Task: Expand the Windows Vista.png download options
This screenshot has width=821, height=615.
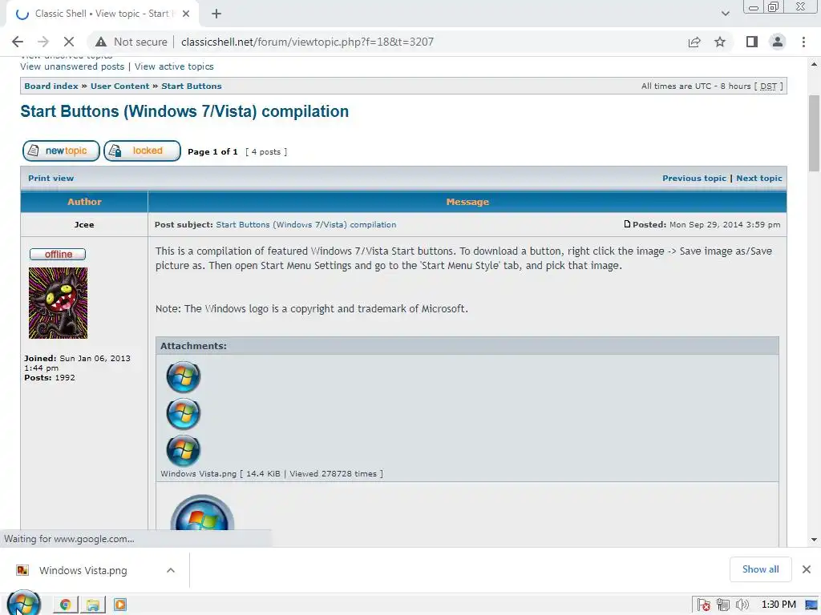Action: (x=170, y=570)
